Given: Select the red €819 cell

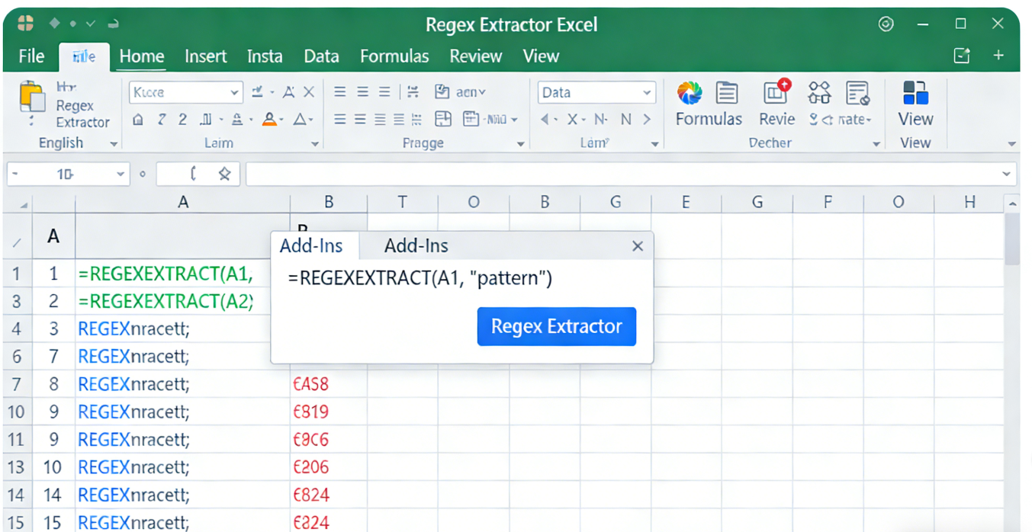Looking at the screenshot, I should pos(329,412).
